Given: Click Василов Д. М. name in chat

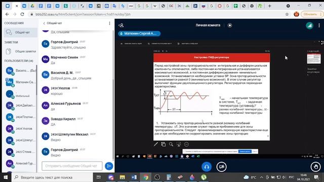Looking at the screenshot, I should [x=62, y=73].
